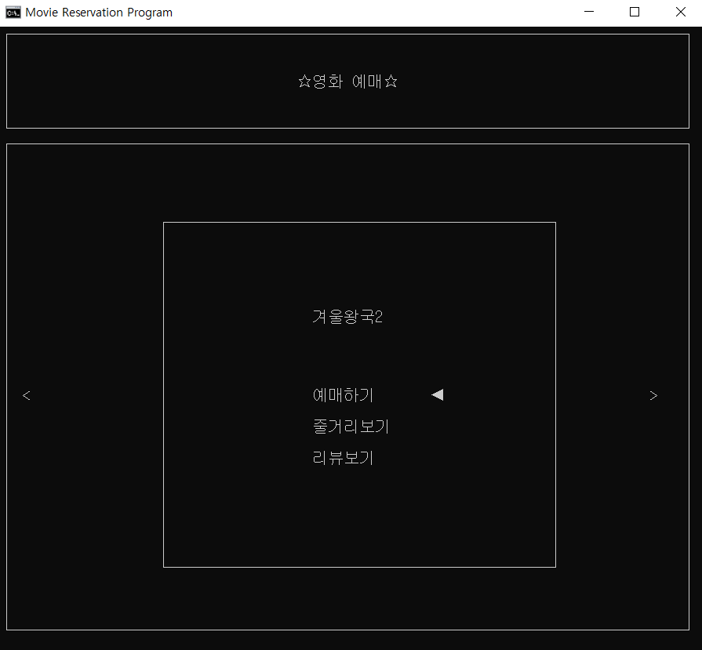Click the ☆영화 예매☆ header text

[347, 81]
